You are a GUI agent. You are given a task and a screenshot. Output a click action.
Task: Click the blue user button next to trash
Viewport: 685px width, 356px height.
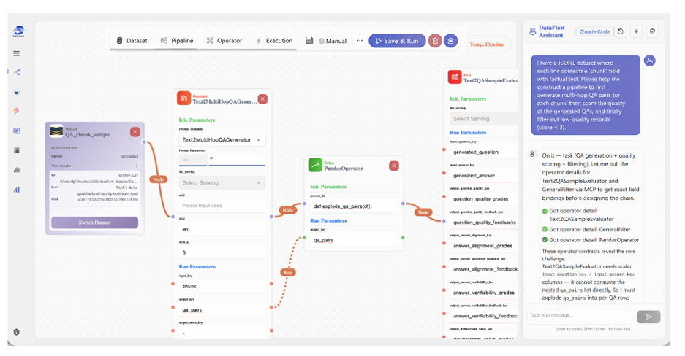click(450, 41)
